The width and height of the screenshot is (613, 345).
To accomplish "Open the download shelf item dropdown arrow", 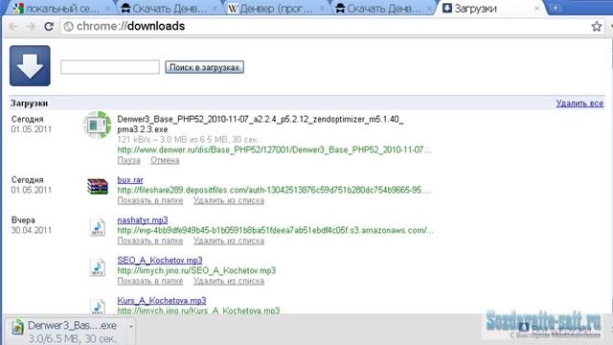I will [x=131, y=326].
